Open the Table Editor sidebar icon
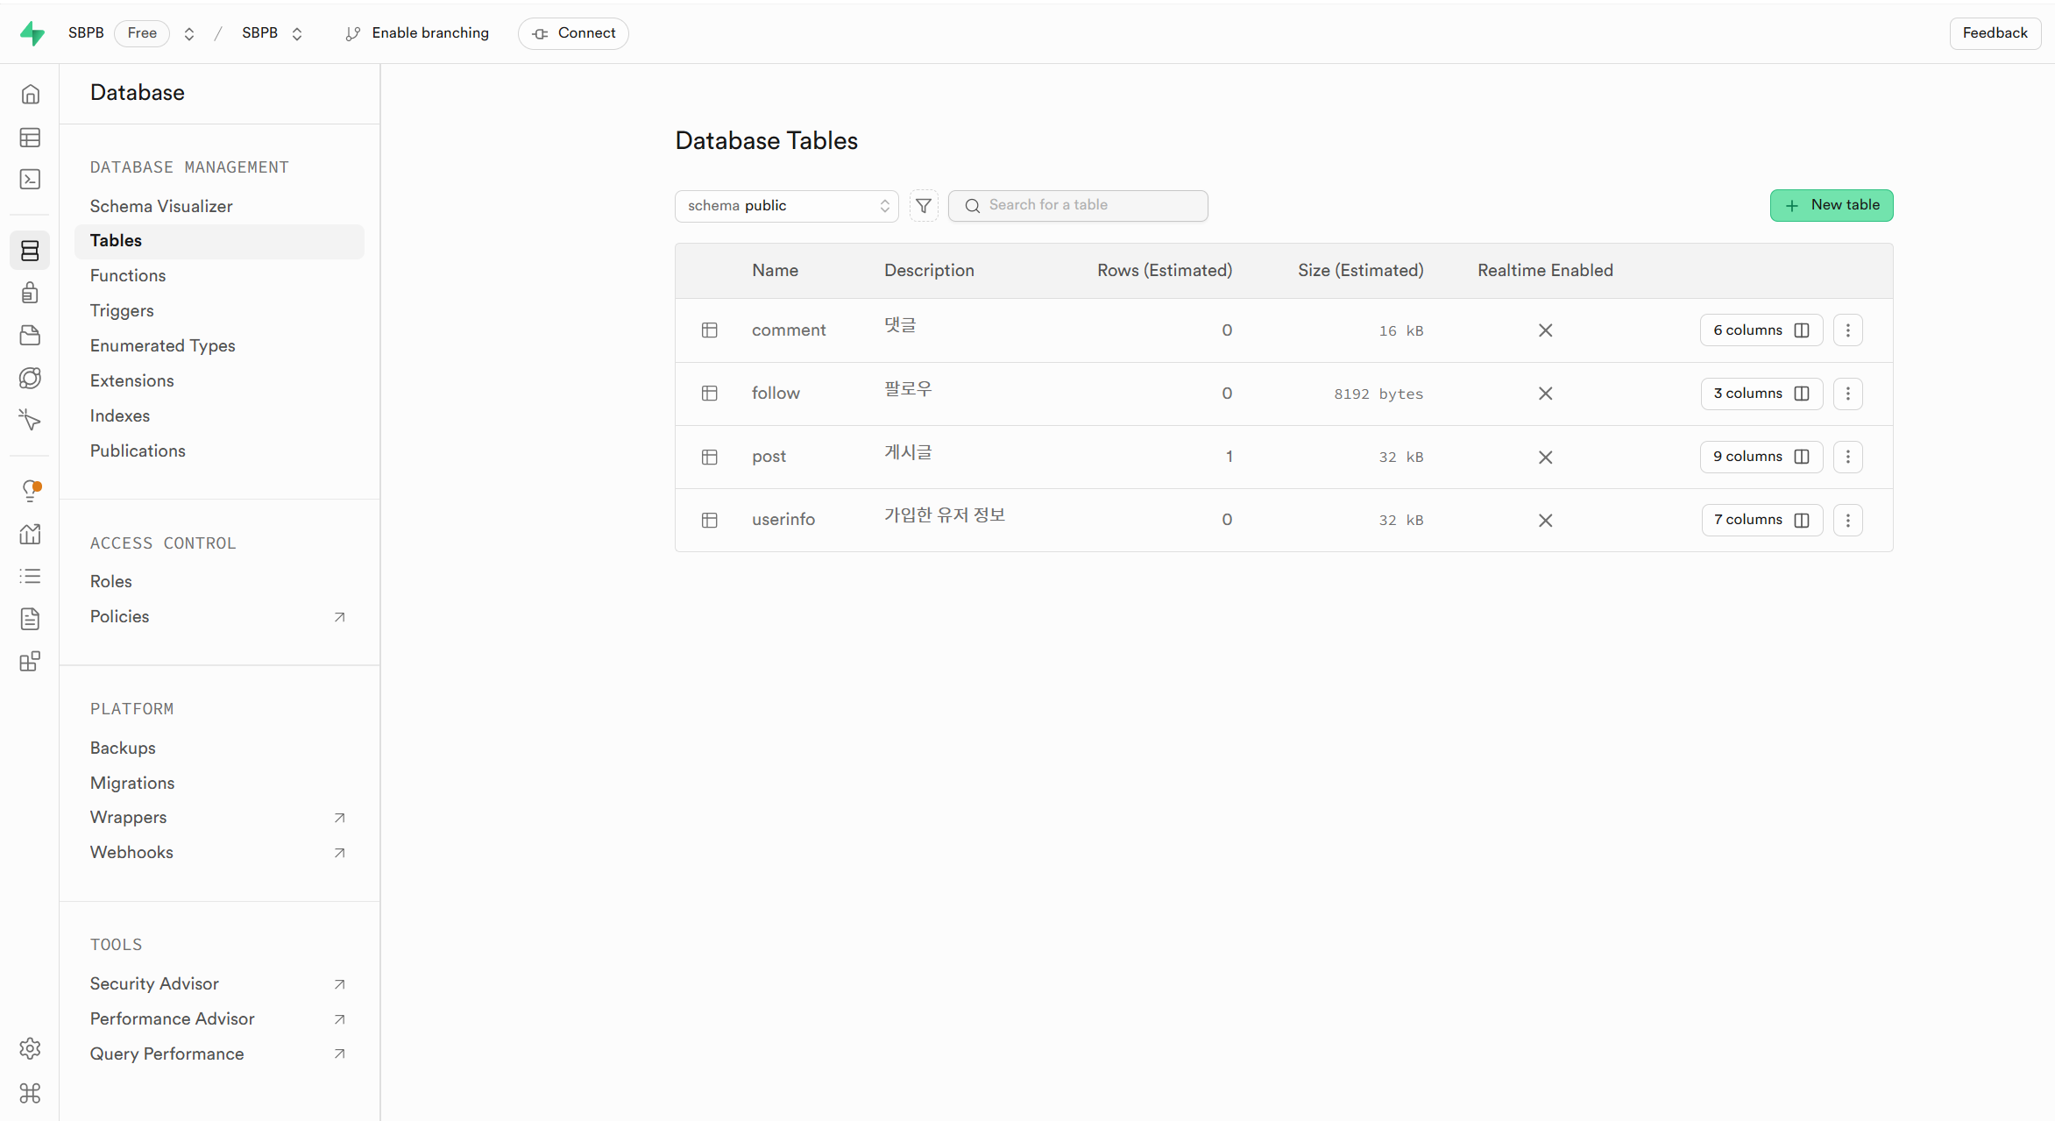2055x1121 pixels. (x=30, y=138)
